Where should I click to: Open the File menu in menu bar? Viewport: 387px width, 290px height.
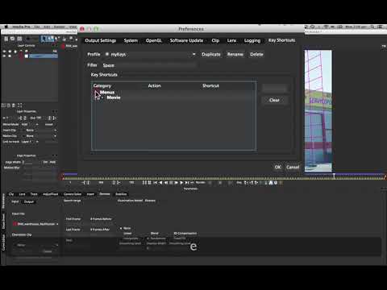(x=37, y=27)
